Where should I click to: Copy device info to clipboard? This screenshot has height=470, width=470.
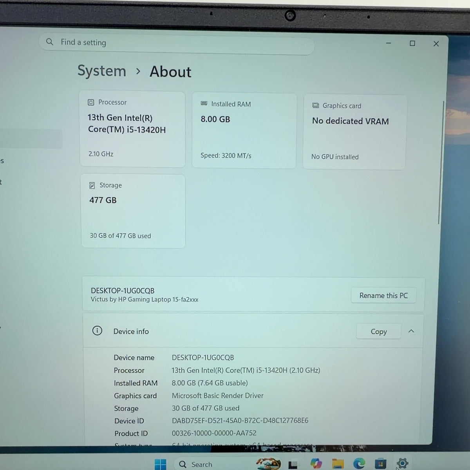pos(379,331)
